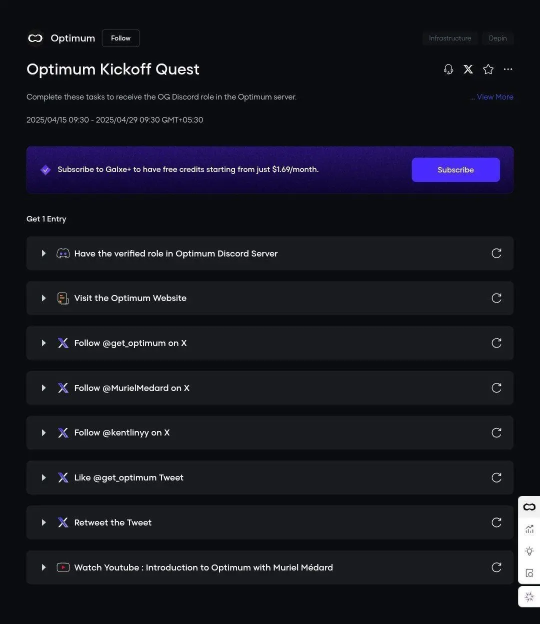Refresh the Retweet the Tweet task
540x624 pixels.
(x=496, y=522)
